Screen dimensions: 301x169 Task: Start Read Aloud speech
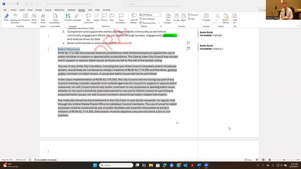pyautogui.click(x=43, y=18)
